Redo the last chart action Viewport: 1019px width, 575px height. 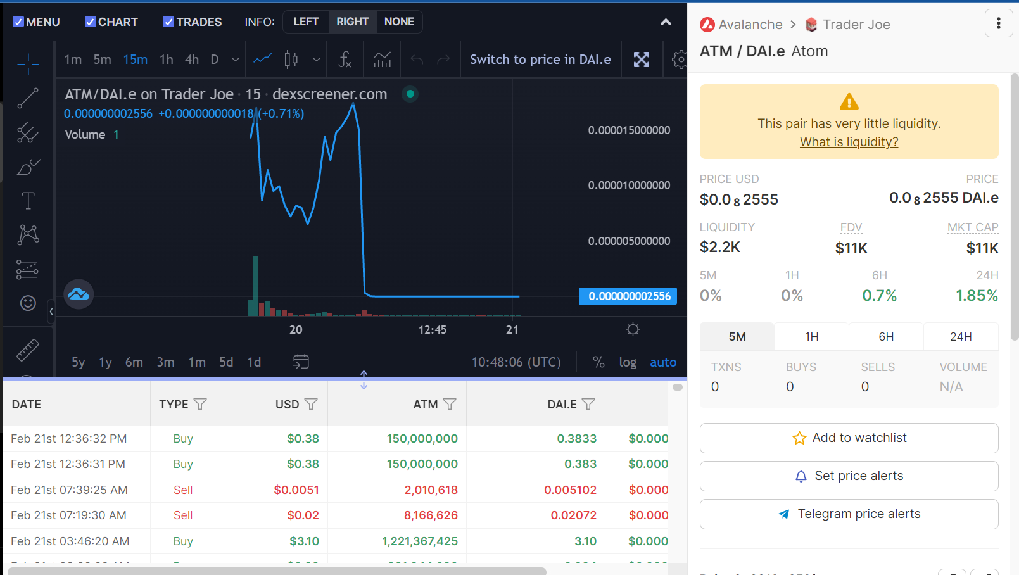pos(443,60)
